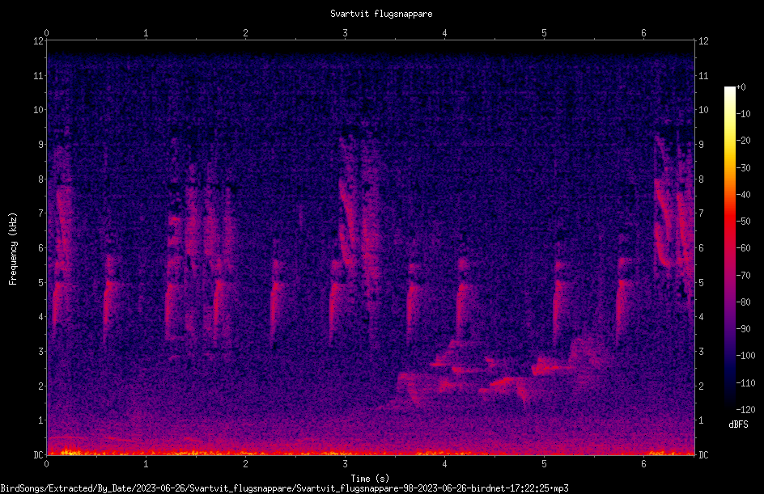This screenshot has height=494, width=764.
Task: Select the '-100' color scale value
Action: (x=745, y=356)
